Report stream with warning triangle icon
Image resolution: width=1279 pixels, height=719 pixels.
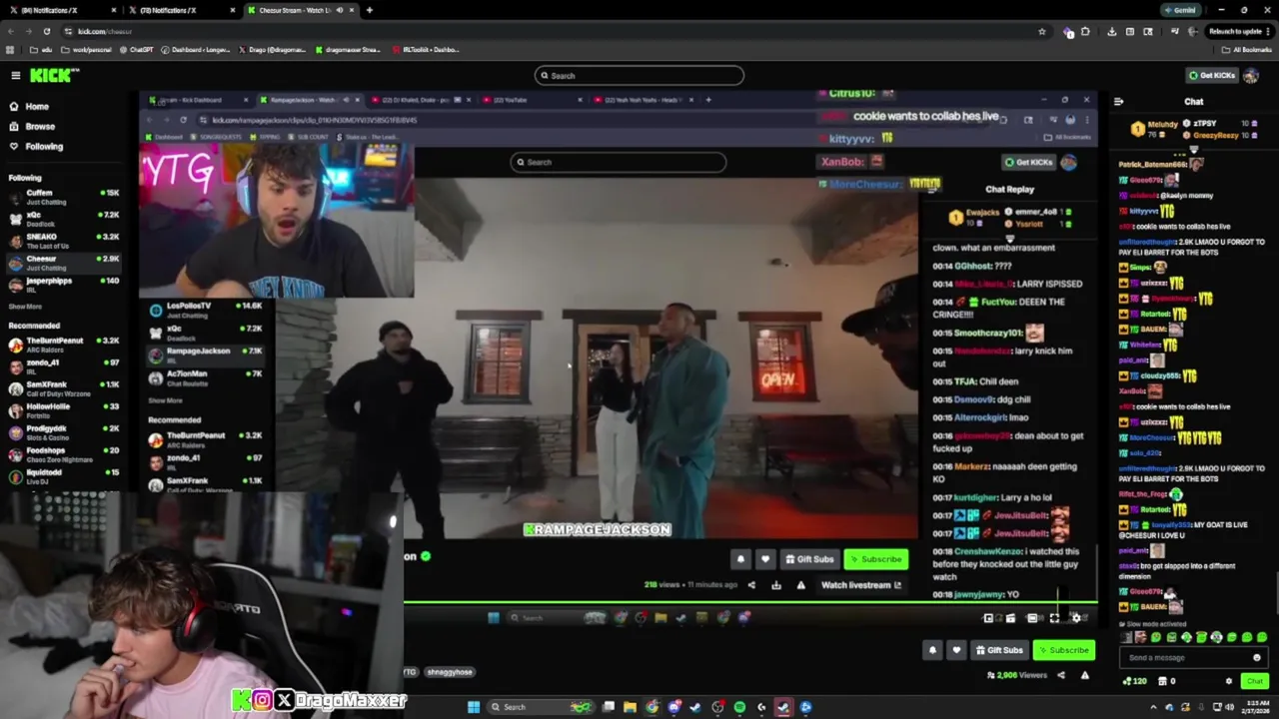coord(1084,675)
